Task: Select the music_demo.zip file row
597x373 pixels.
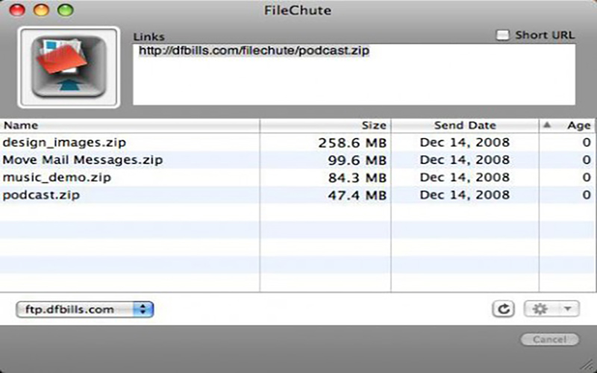Action: click(x=297, y=178)
